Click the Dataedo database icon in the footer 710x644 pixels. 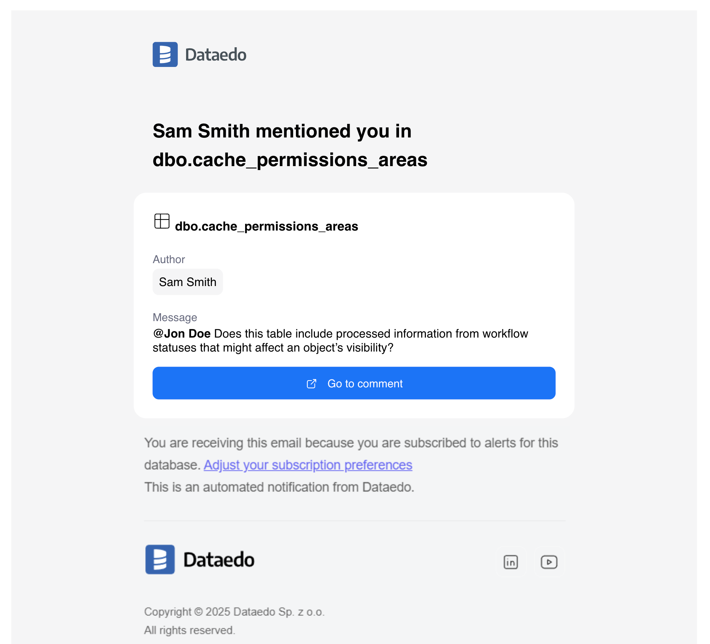(x=160, y=560)
